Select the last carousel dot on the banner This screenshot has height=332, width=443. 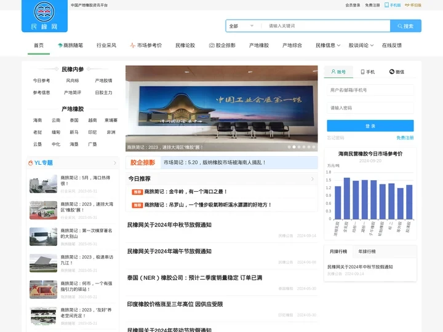[x=314, y=147]
